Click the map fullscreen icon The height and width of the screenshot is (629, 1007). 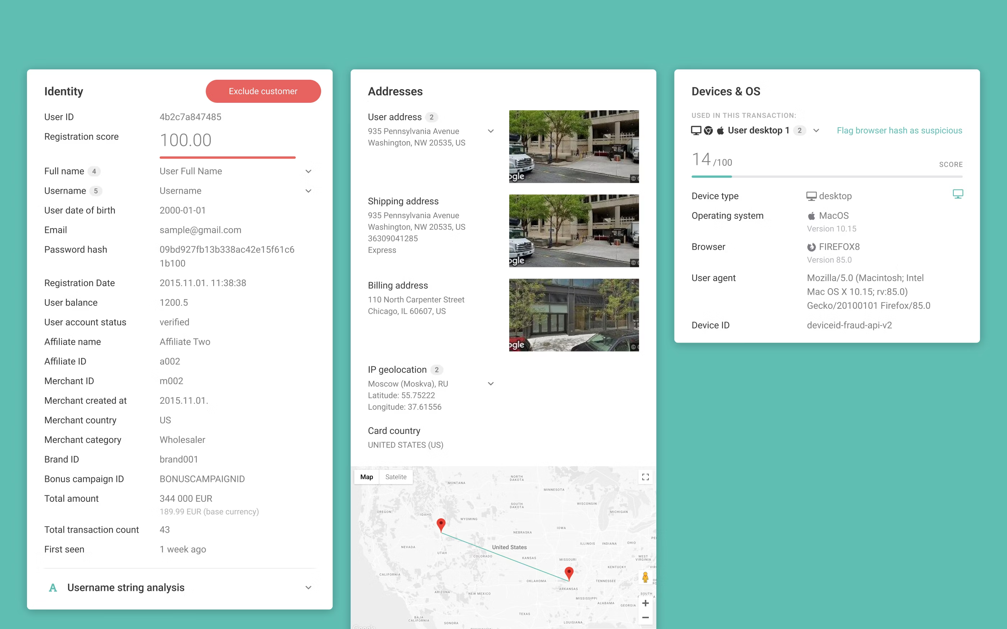point(646,477)
